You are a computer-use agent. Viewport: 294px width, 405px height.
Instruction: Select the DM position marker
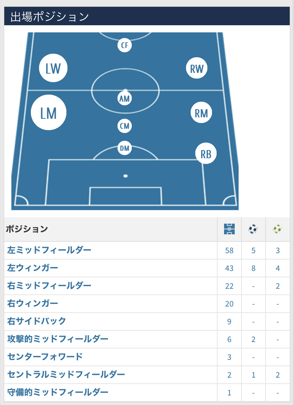pyautogui.click(x=125, y=148)
